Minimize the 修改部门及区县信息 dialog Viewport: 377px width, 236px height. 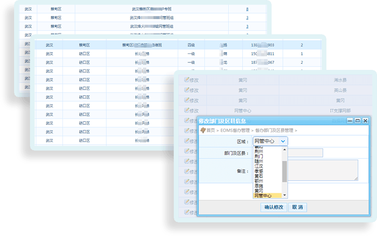(x=349, y=121)
